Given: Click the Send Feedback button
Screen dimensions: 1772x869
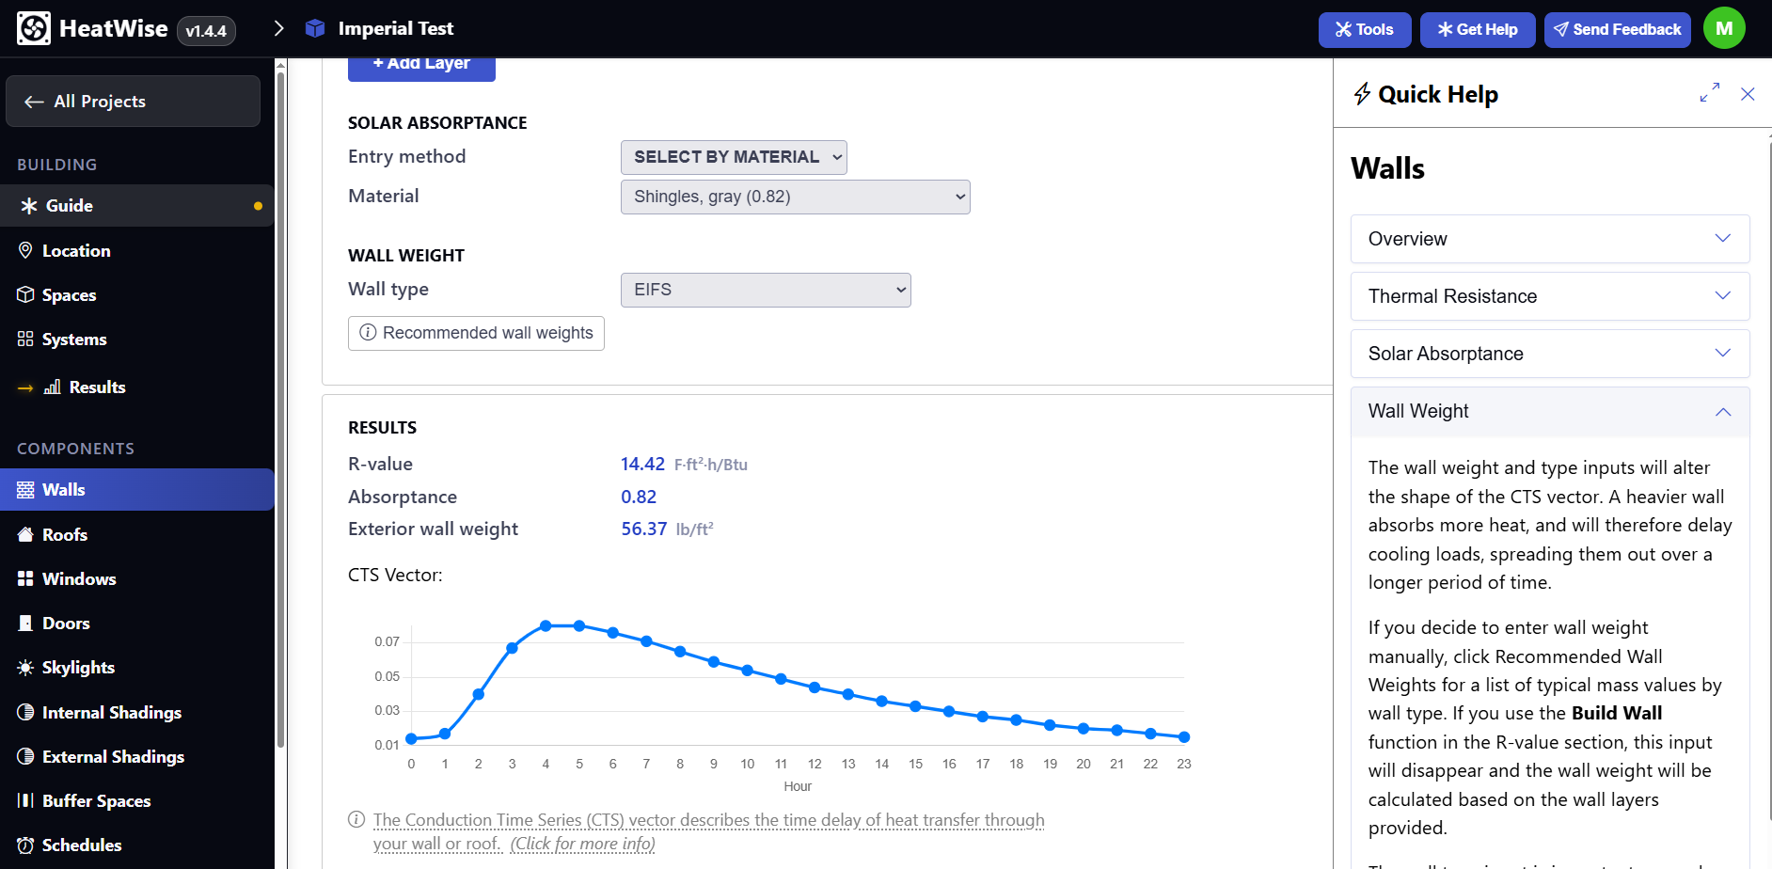Looking at the screenshot, I should pyautogui.click(x=1617, y=29).
